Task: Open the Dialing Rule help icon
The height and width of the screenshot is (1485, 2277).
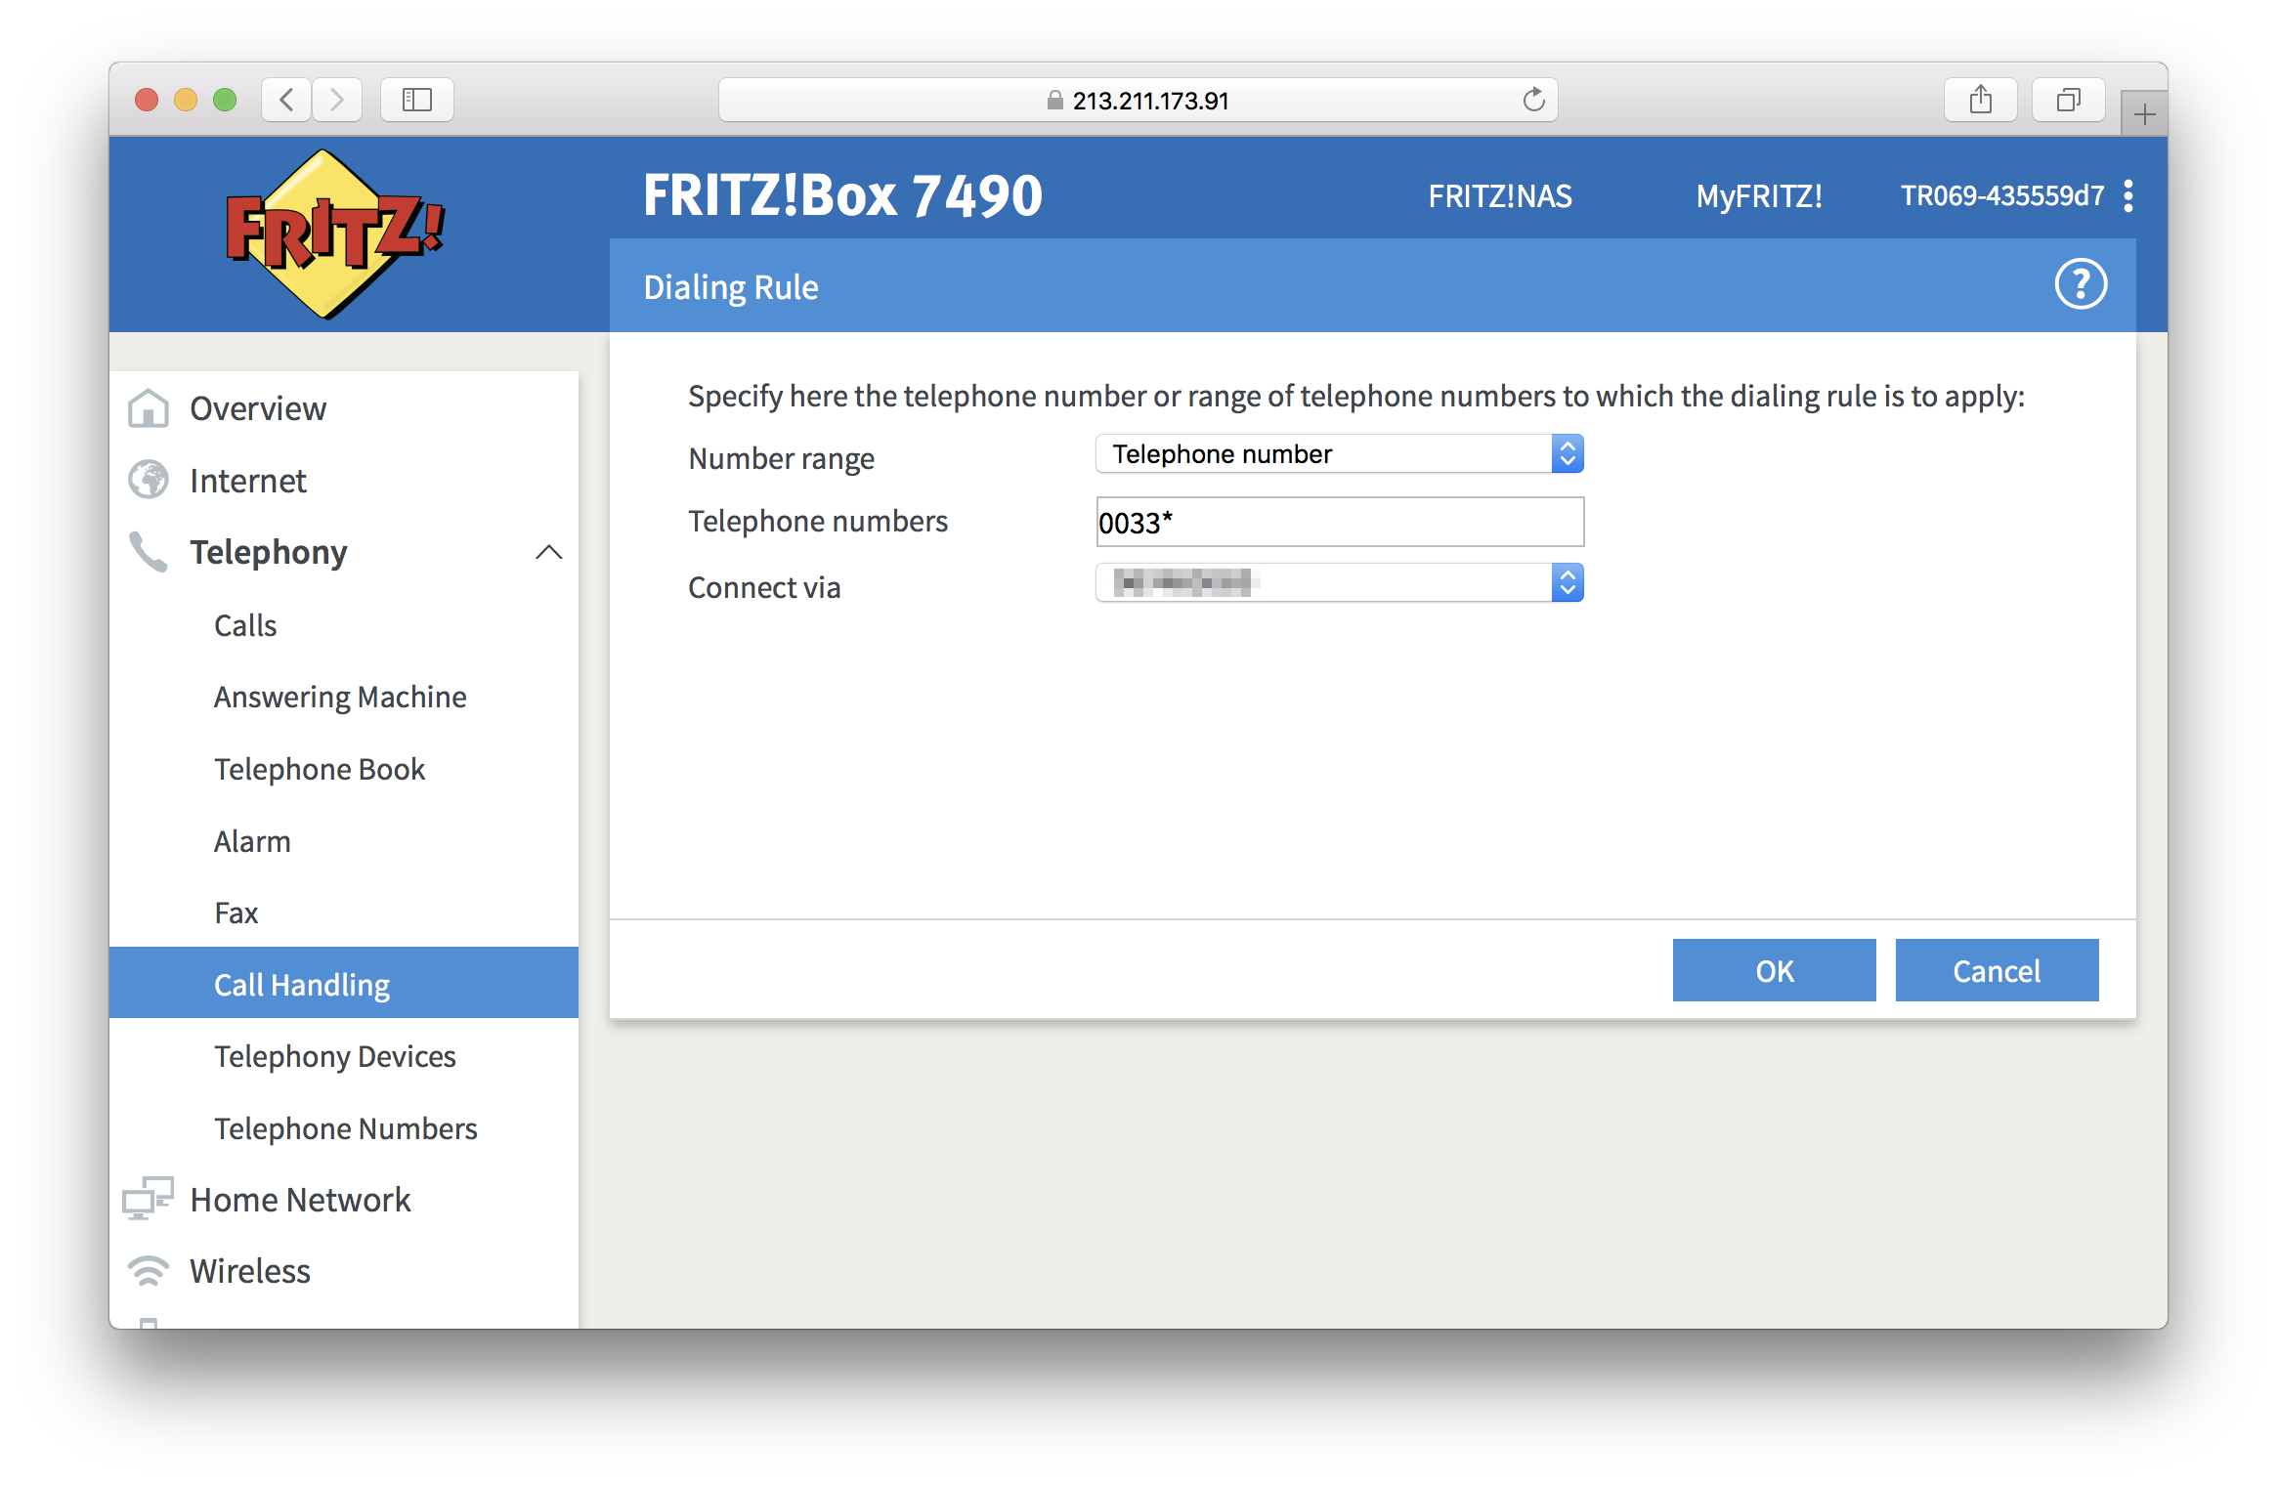Action: coord(2081,284)
